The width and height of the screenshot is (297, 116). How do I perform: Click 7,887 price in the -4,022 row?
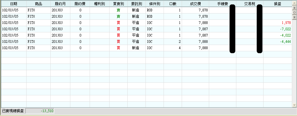[203, 35]
